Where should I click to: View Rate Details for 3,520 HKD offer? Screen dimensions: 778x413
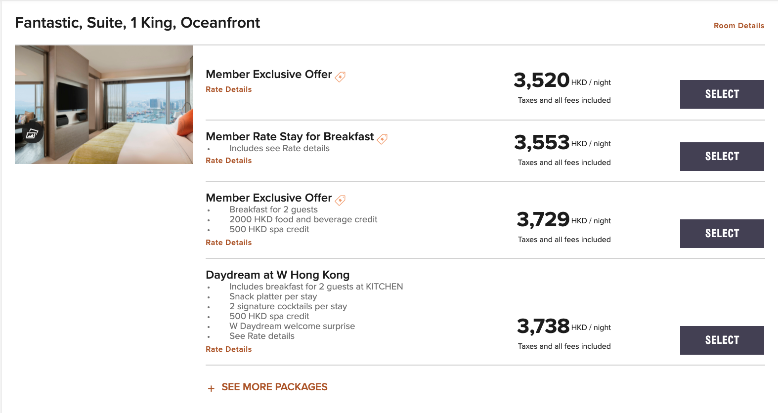click(229, 89)
